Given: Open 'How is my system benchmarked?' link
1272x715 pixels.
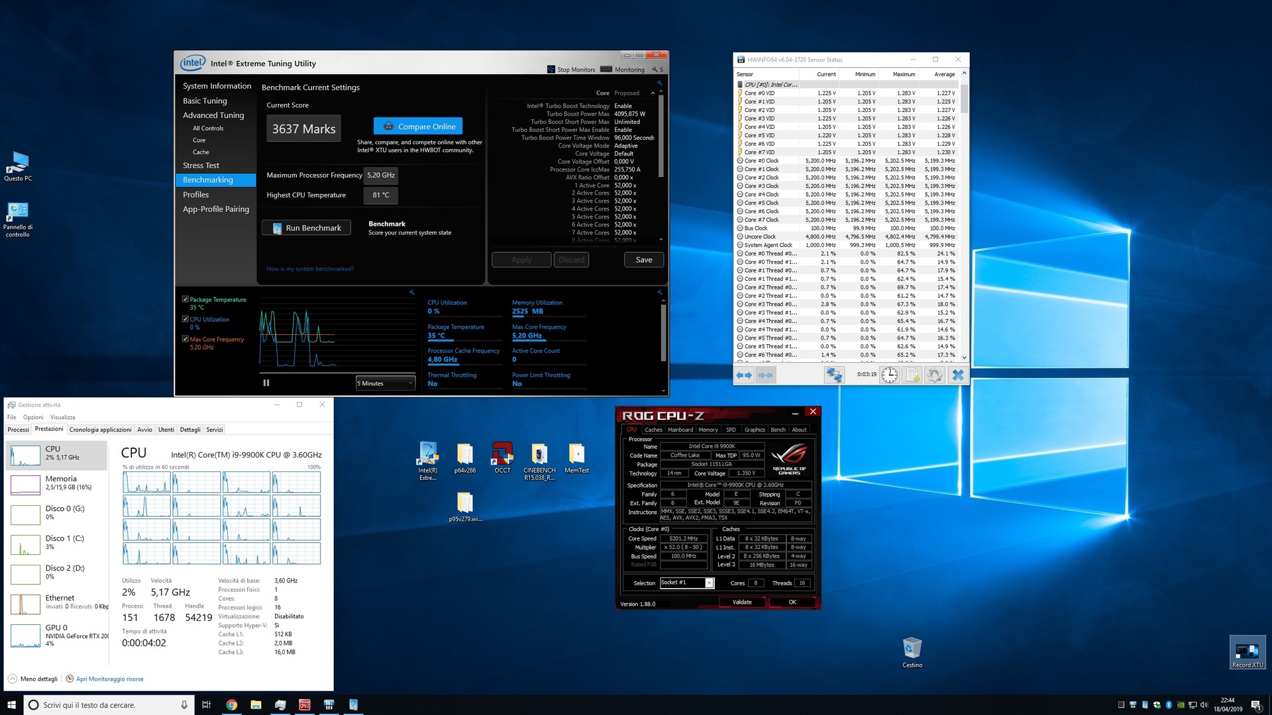Looking at the screenshot, I should click(x=310, y=269).
